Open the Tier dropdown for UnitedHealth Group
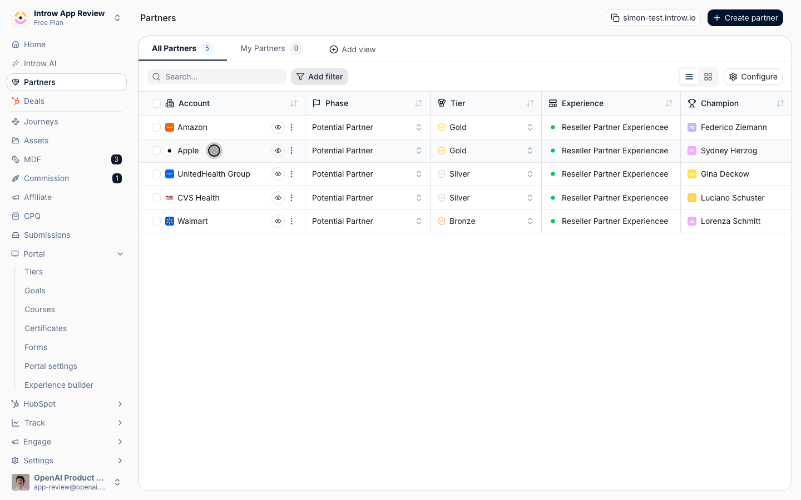 pos(486,174)
